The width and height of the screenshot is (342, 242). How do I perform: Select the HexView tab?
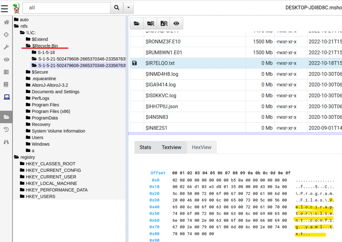201,148
